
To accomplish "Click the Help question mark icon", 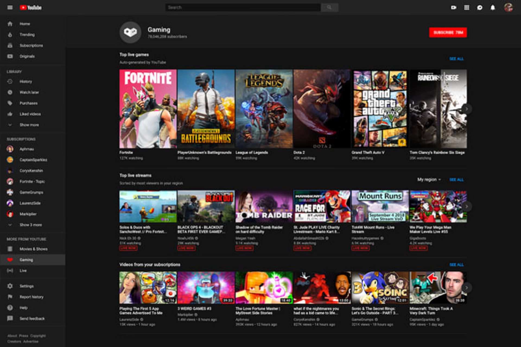I will coord(10,308).
